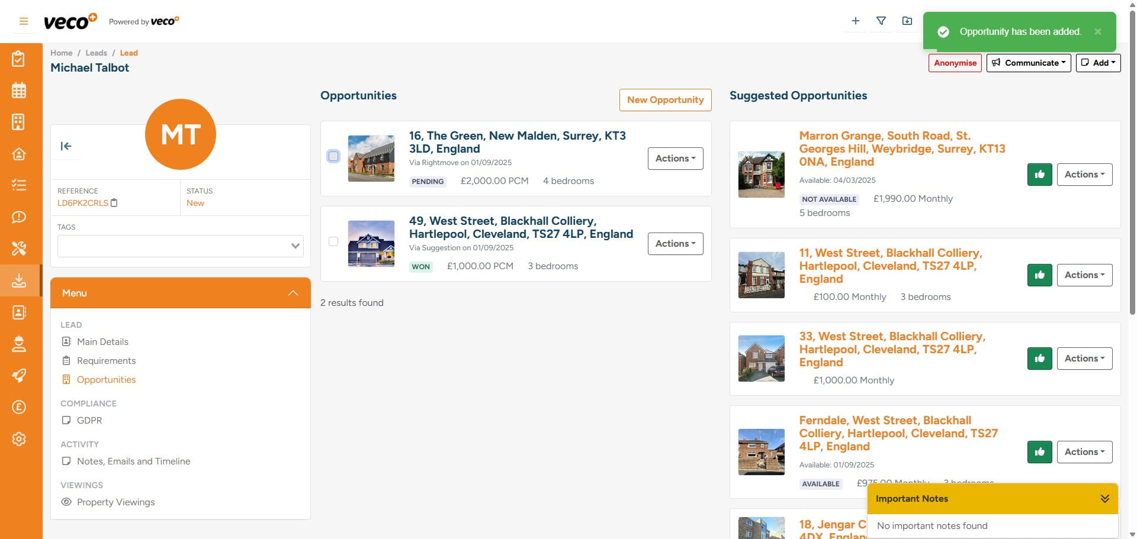Select Requirements in the lead menu
The height and width of the screenshot is (539, 1137).
click(107, 360)
